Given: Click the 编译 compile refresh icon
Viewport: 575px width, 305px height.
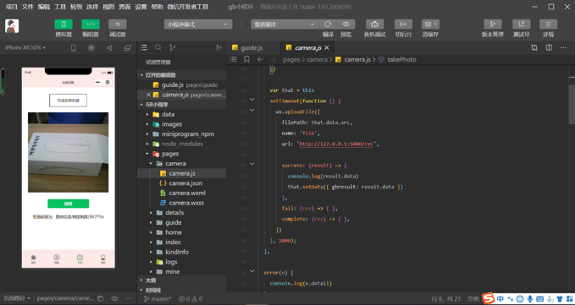Looking at the screenshot, I should pyautogui.click(x=328, y=25).
